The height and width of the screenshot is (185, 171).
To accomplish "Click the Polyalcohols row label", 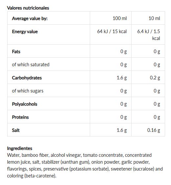I will [x=25, y=104].
